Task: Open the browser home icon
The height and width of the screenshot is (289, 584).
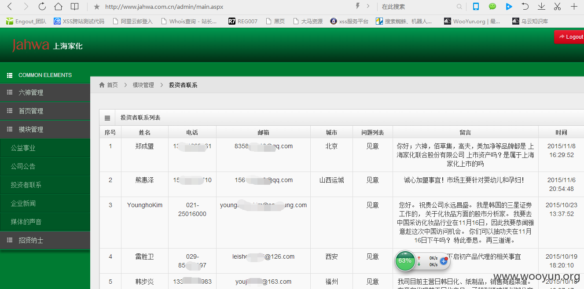Action: [x=58, y=7]
